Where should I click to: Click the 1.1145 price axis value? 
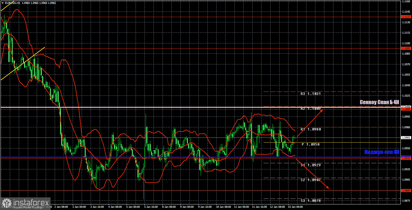click(x=406, y=12)
